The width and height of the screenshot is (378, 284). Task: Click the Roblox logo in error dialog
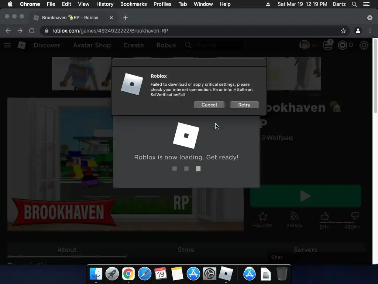click(x=132, y=84)
